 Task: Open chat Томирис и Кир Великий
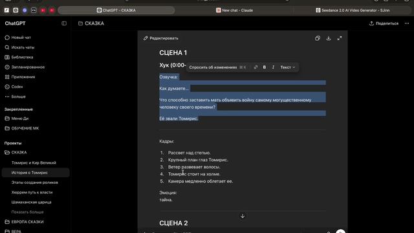[34, 162]
